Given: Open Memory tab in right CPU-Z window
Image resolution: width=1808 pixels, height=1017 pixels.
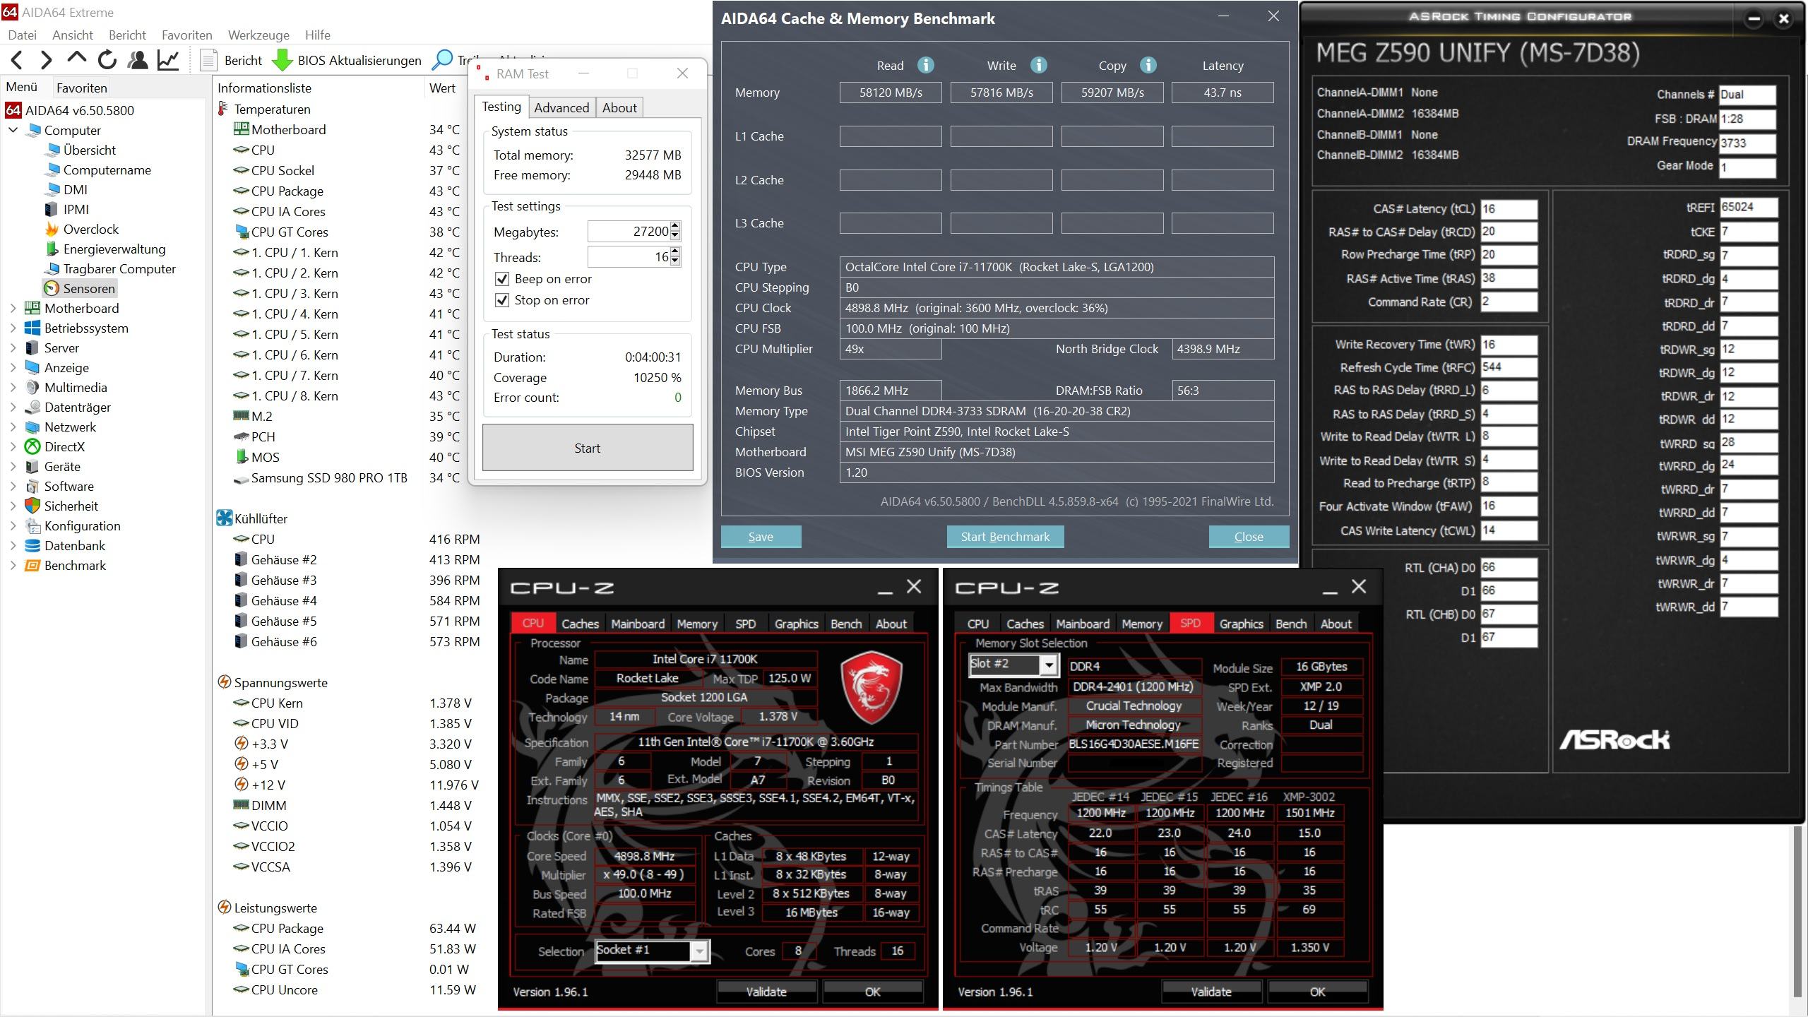Looking at the screenshot, I should pyautogui.click(x=1141, y=624).
